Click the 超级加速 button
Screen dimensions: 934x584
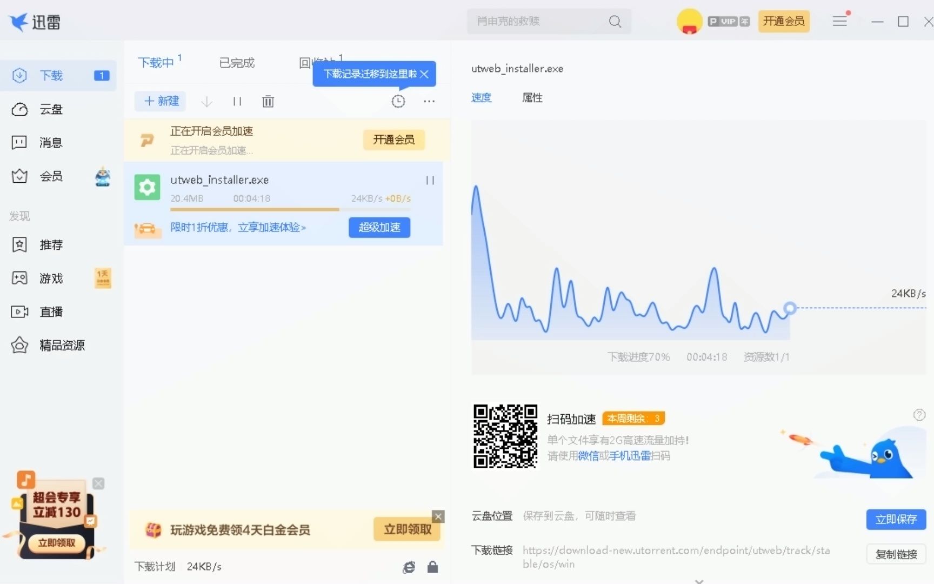[379, 228]
